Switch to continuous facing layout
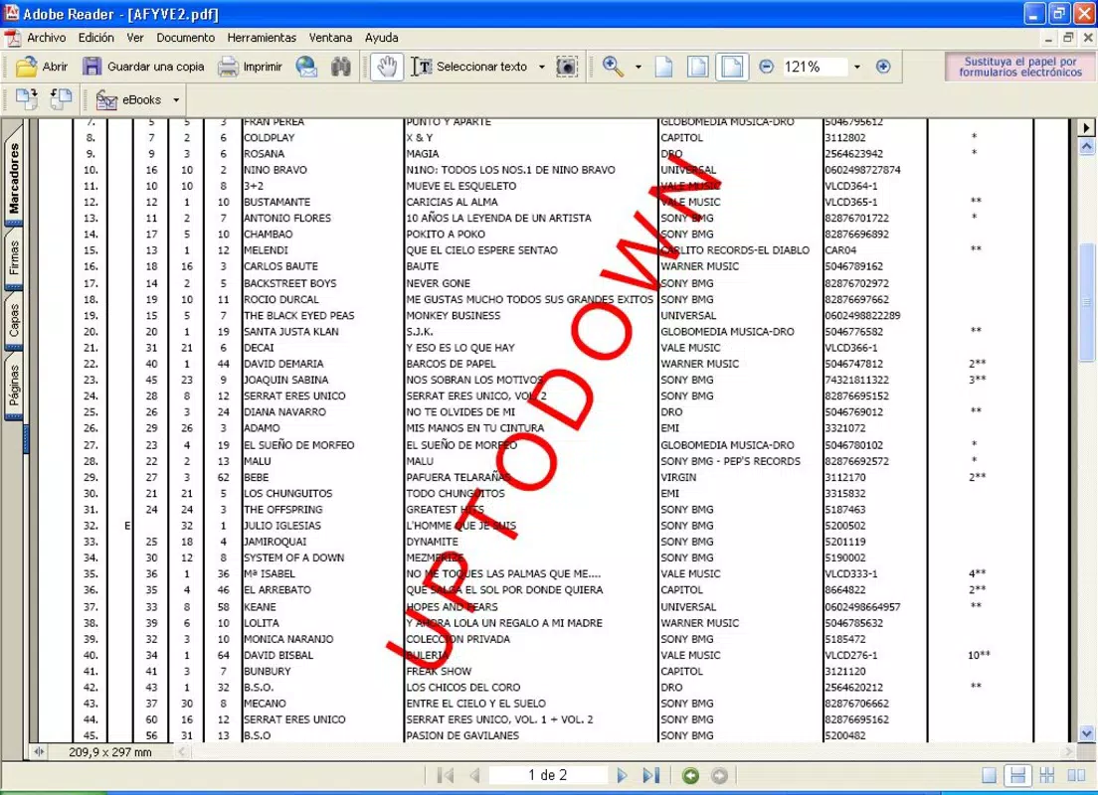The image size is (1098, 795). [1047, 775]
